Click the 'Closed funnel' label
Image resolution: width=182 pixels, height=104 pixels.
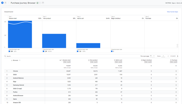9,12
